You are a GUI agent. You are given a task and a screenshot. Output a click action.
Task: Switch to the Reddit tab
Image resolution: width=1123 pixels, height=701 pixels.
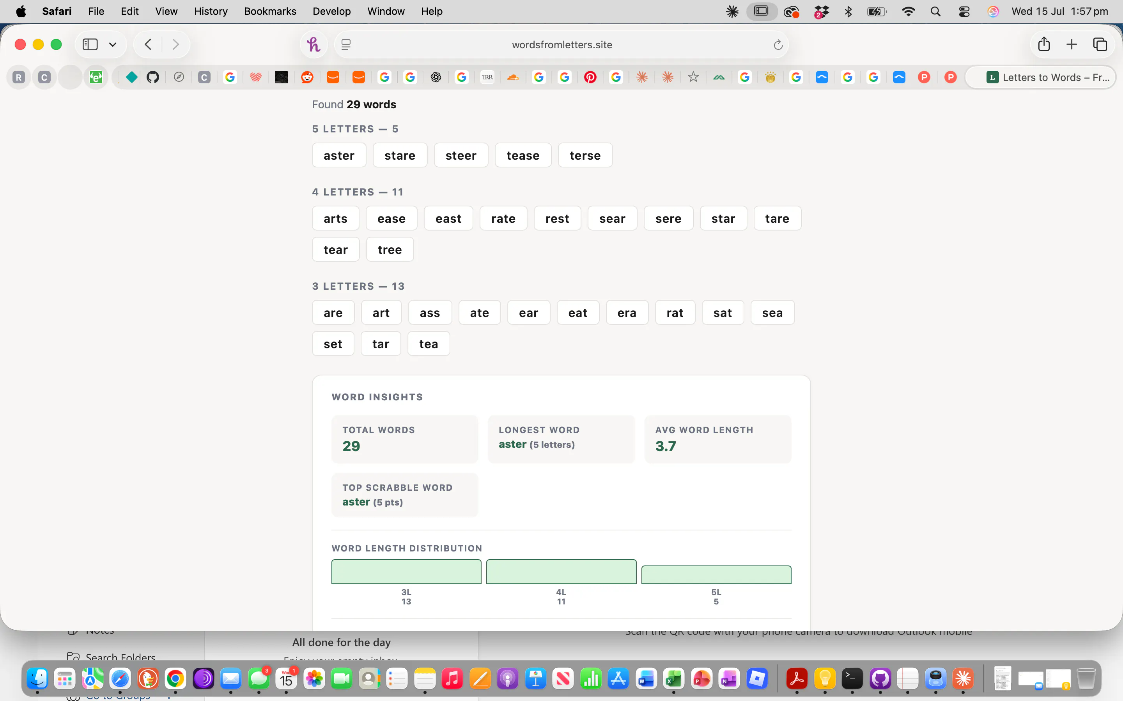point(307,77)
